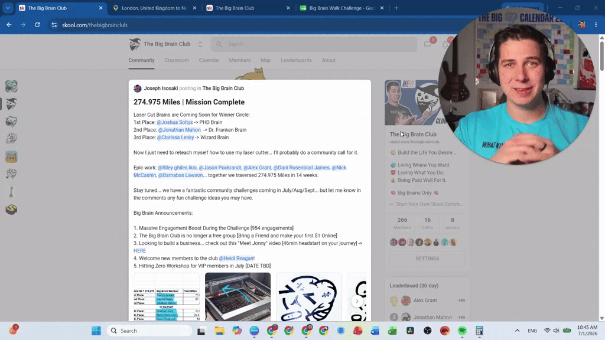Image resolution: width=605 pixels, height=340 pixels.
Task: Switch to the Leaderboards tab
Action: (x=296, y=60)
